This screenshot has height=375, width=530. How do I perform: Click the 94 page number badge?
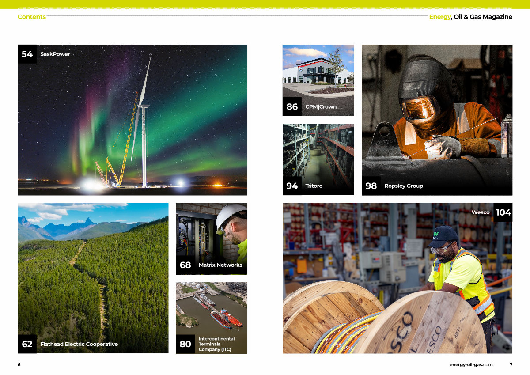[292, 186]
